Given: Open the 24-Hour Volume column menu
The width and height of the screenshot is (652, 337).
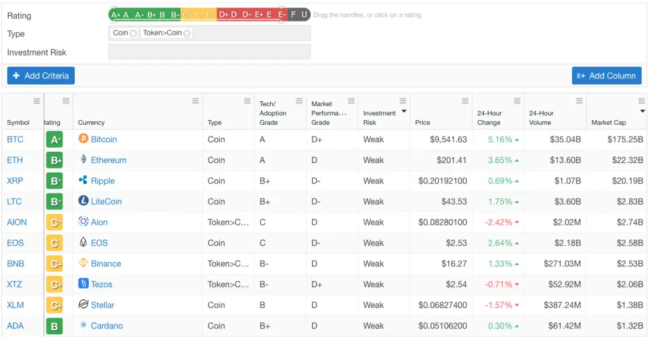Looking at the screenshot, I should click(x=579, y=101).
